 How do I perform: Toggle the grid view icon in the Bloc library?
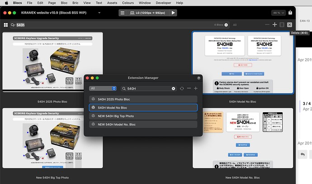[x=6, y=25]
